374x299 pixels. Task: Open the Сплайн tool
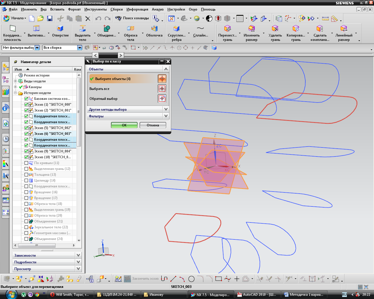[x=200, y=31]
